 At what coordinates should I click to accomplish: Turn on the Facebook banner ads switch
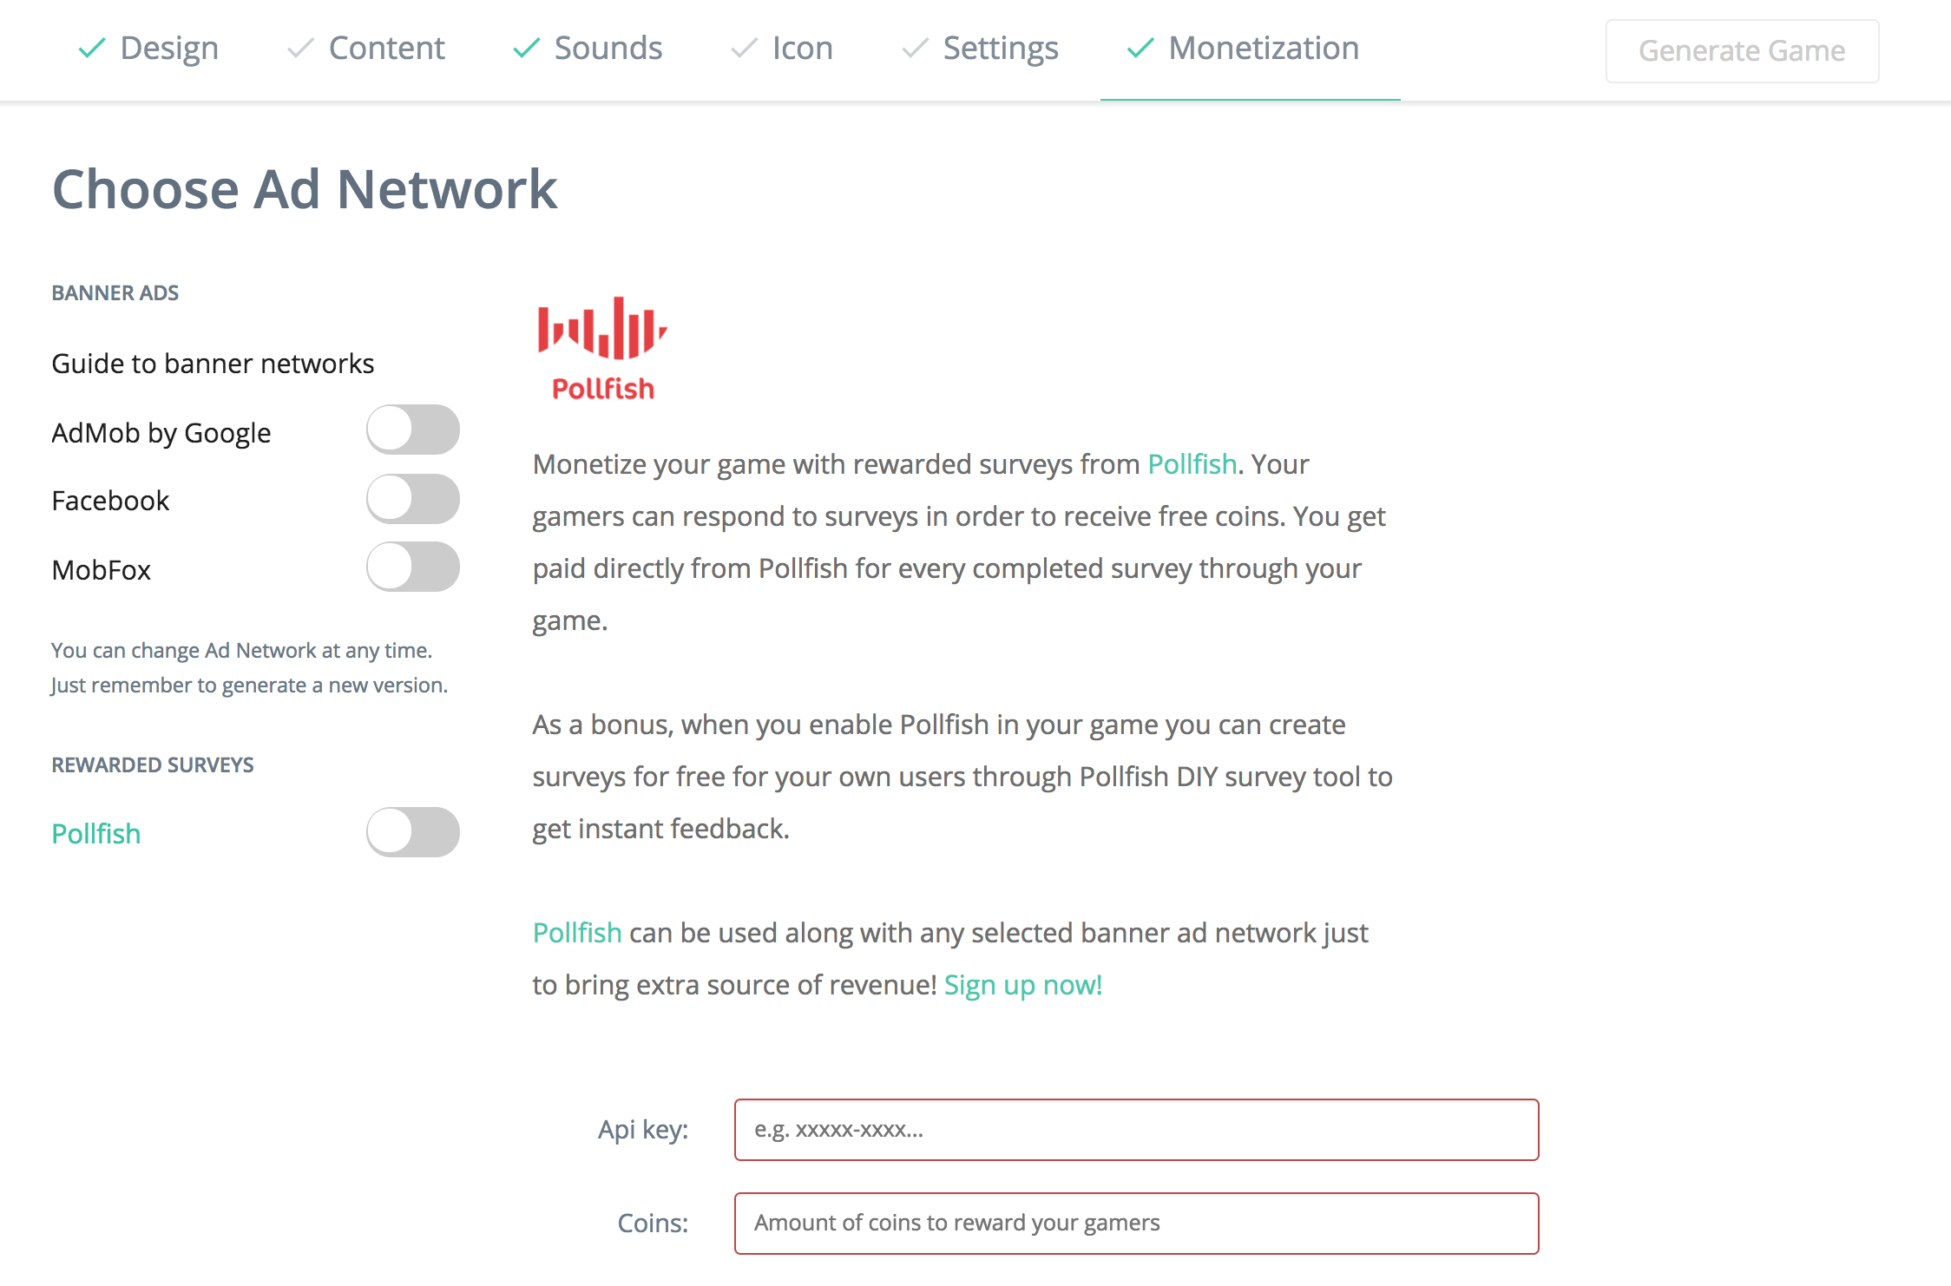pyautogui.click(x=413, y=499)
